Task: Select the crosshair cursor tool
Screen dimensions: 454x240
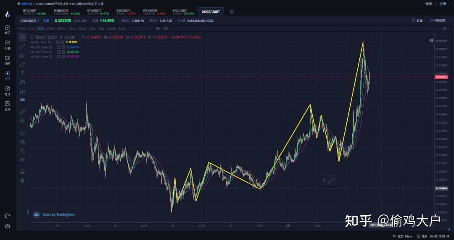Action: tap(22, 37)
